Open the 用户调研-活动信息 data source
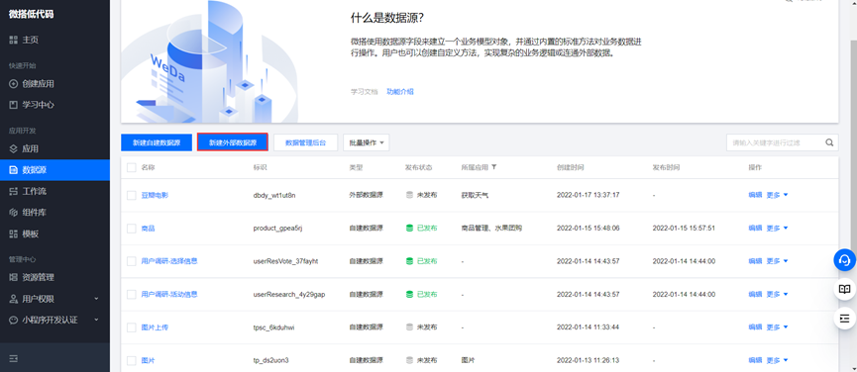The height and width of the screenshot is (372, 857). pos(169,294)
